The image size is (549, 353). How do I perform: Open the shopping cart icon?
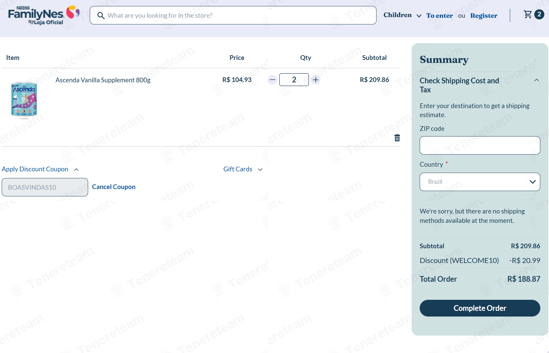(528, 14)
